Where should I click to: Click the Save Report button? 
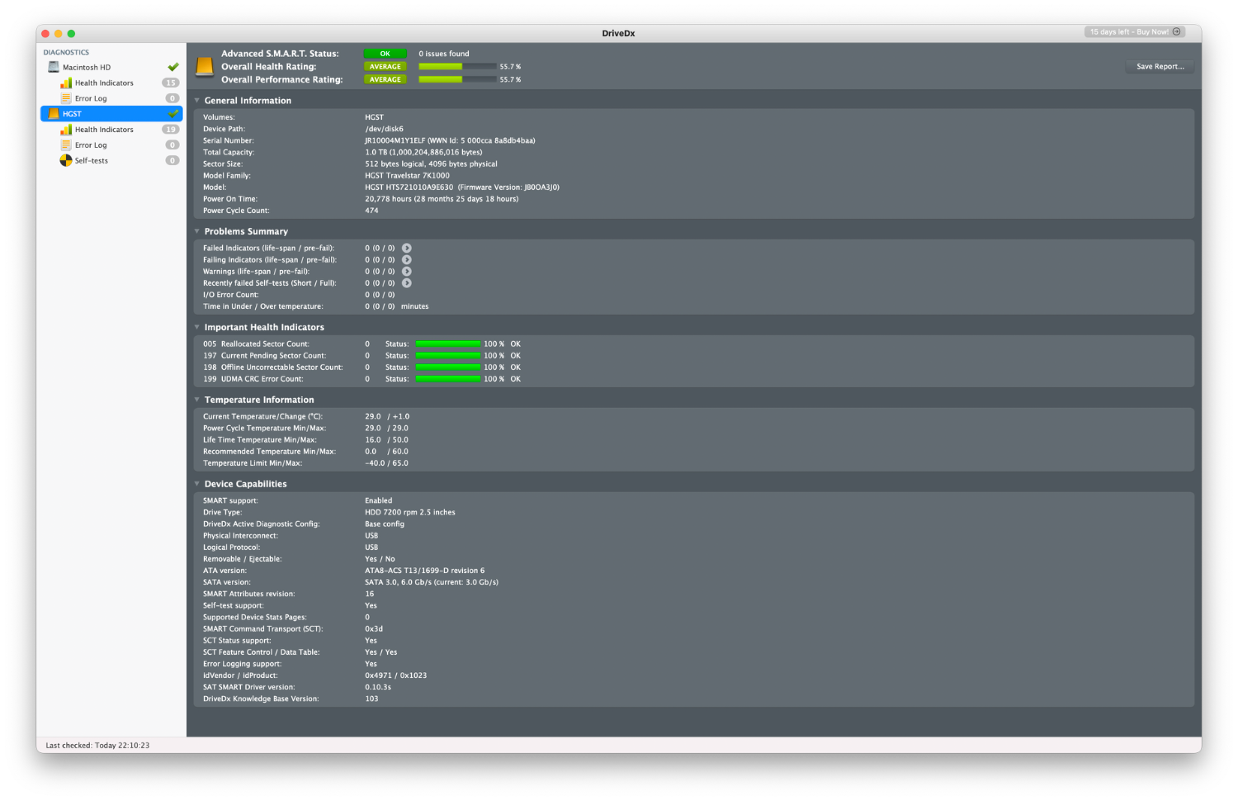(x=1160, y=67)
